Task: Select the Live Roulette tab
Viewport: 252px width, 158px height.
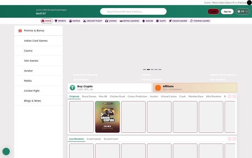Action: coord(77,139)
